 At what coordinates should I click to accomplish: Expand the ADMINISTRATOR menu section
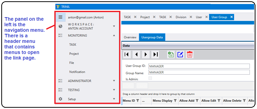click(114, 81)
